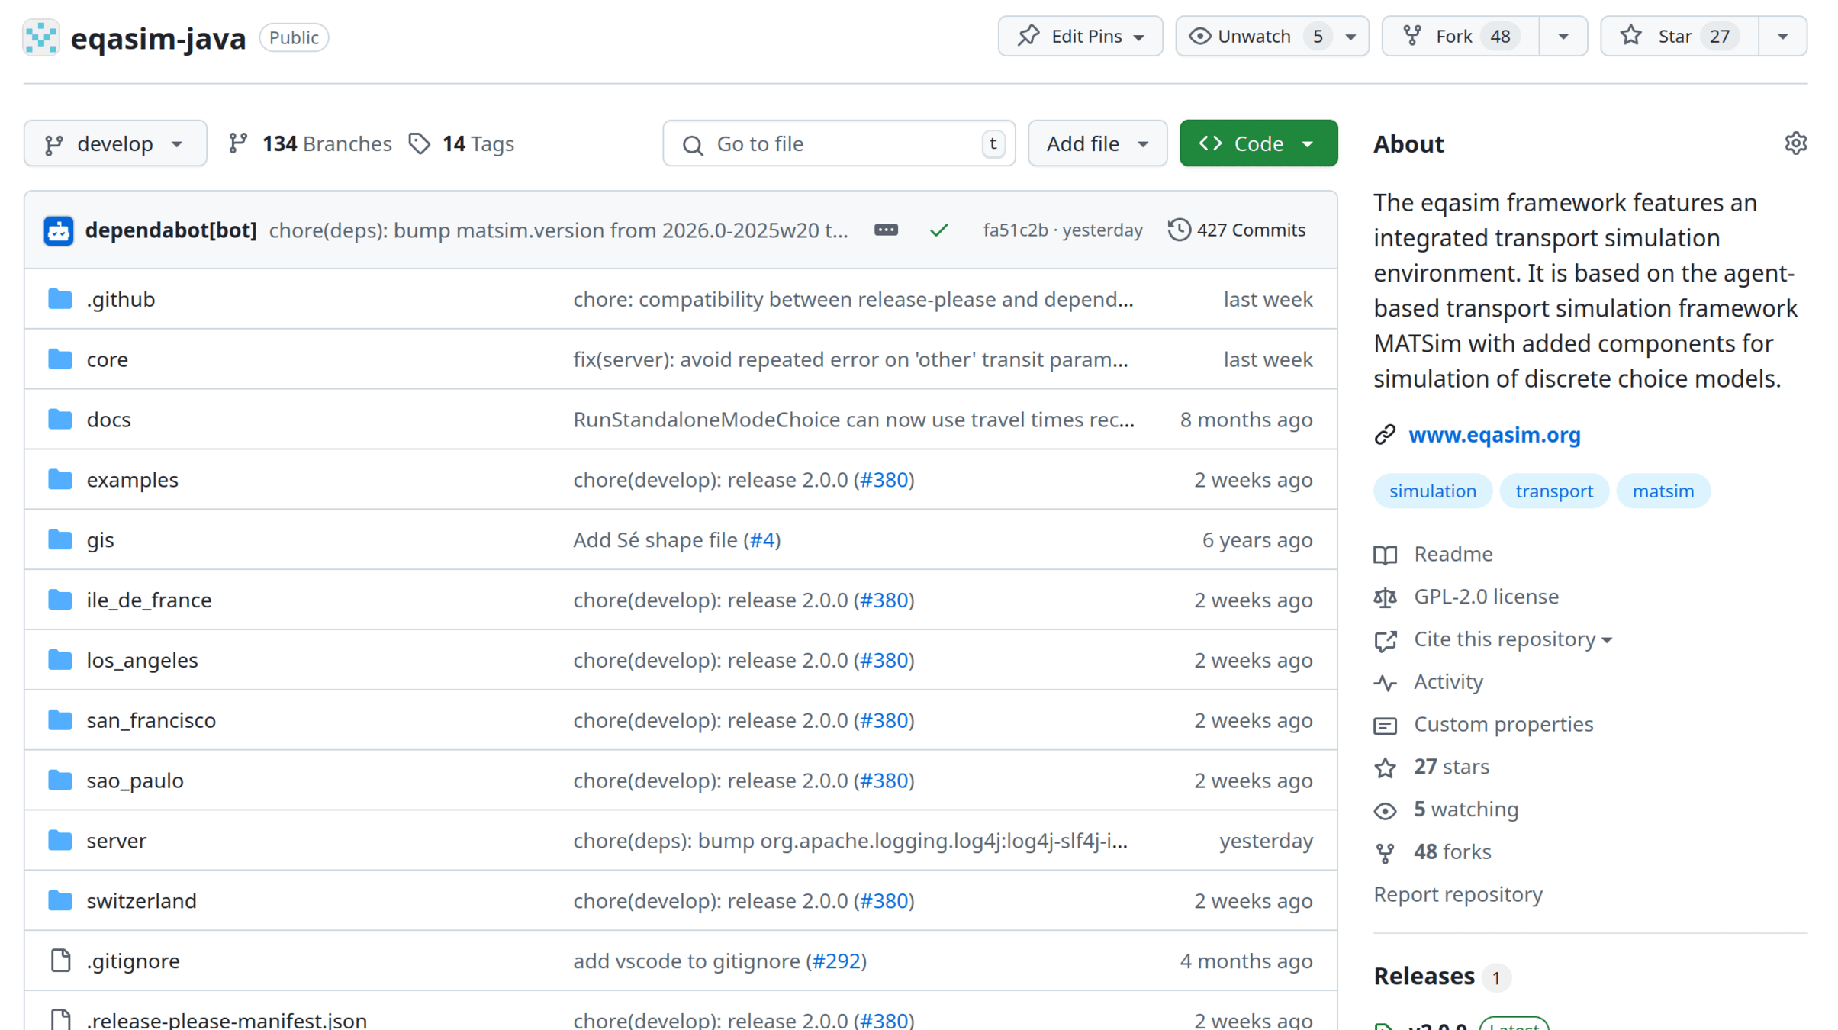Click the matsim topic tag

tap(1663, 491)
